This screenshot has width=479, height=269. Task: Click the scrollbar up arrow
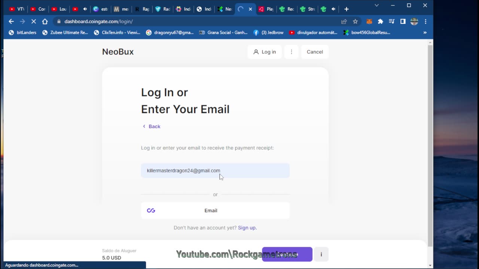pos(430,42)
